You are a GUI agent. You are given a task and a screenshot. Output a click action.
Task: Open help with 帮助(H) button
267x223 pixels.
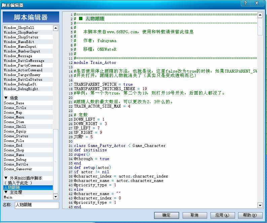pyautogui.click(x=250, y=215)
